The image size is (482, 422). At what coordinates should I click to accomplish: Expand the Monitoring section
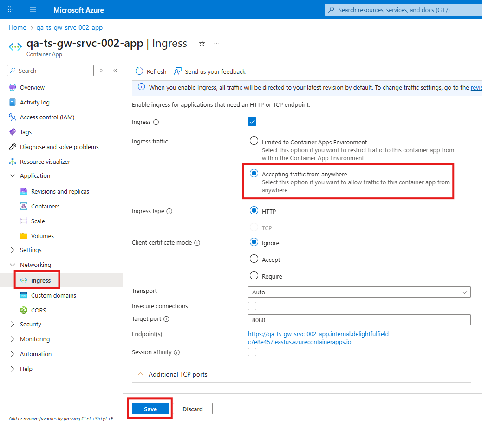point(13,339)
